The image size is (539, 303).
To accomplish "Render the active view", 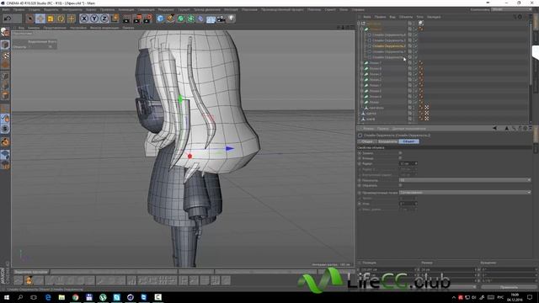I will point(126,19).
